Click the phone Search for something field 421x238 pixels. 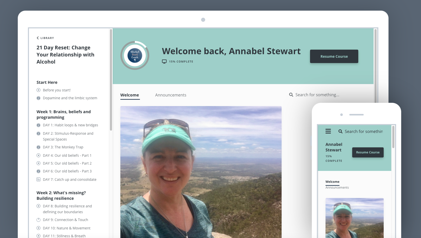click(x=364, y=131)
